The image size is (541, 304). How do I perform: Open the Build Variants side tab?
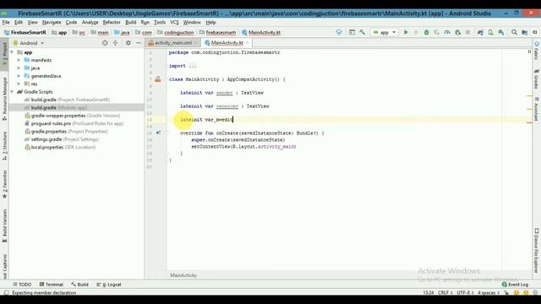[4, 225]
